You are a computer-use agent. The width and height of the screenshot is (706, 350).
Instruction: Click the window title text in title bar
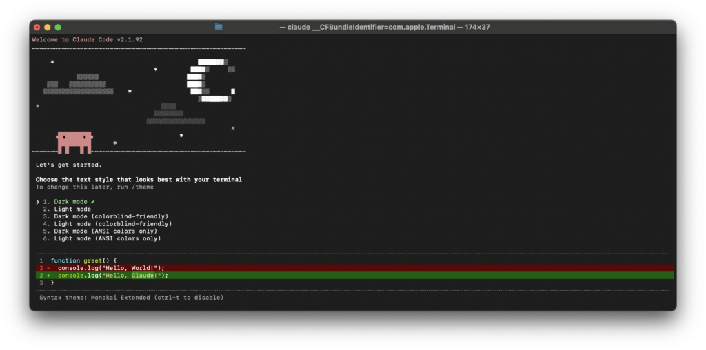tap(384, 27)
